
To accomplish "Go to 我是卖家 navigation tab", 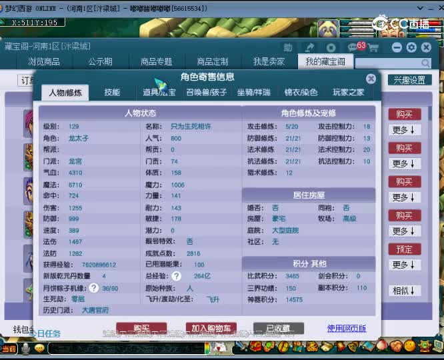I will (x=269, y=62).
